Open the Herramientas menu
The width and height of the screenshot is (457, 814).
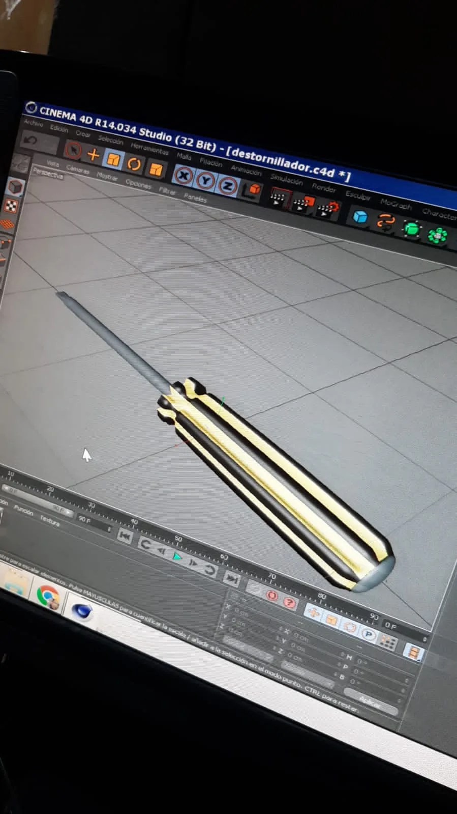pyautogui.click(x=149, y=148)
